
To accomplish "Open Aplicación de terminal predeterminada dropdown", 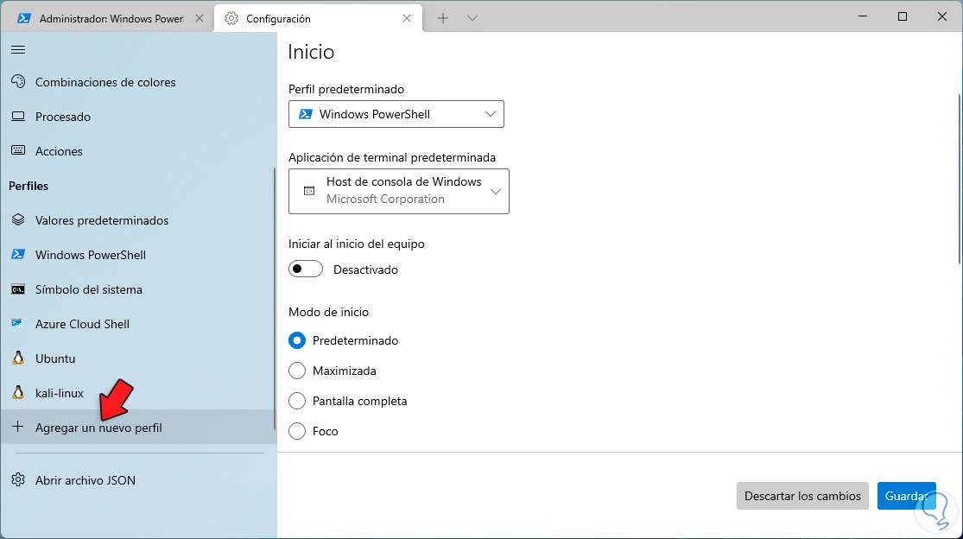I will (399, 191).
